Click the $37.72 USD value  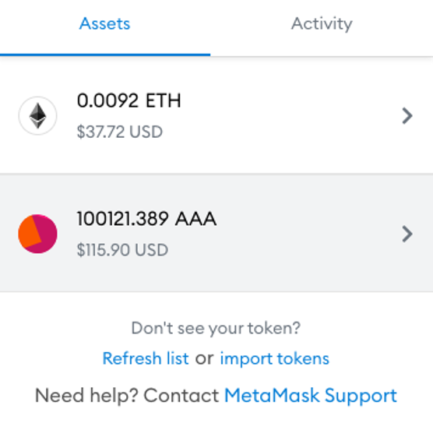pyautogui.click(x=120, y=132)
